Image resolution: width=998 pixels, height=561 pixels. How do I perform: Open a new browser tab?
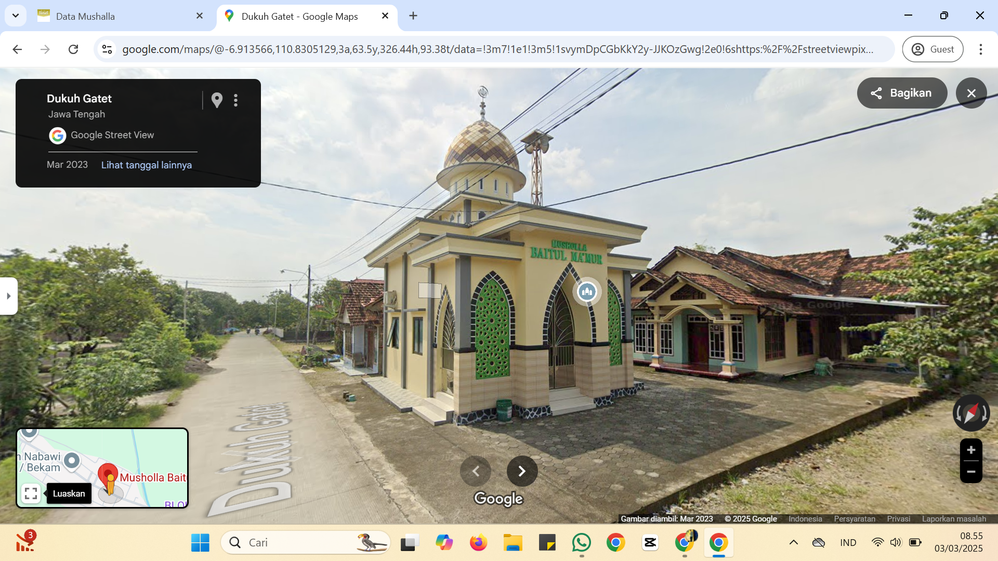point(413,16)
